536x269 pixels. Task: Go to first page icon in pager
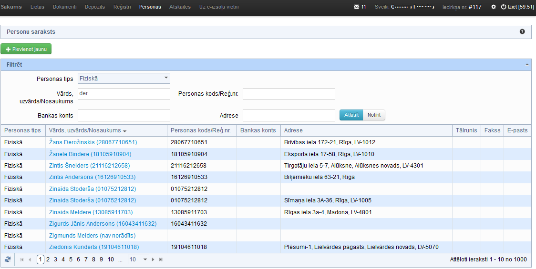[22, 259]
